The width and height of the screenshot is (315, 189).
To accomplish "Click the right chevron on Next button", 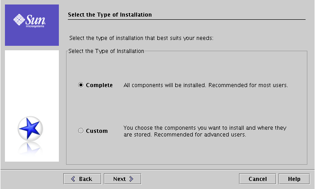I will [131, 179].
